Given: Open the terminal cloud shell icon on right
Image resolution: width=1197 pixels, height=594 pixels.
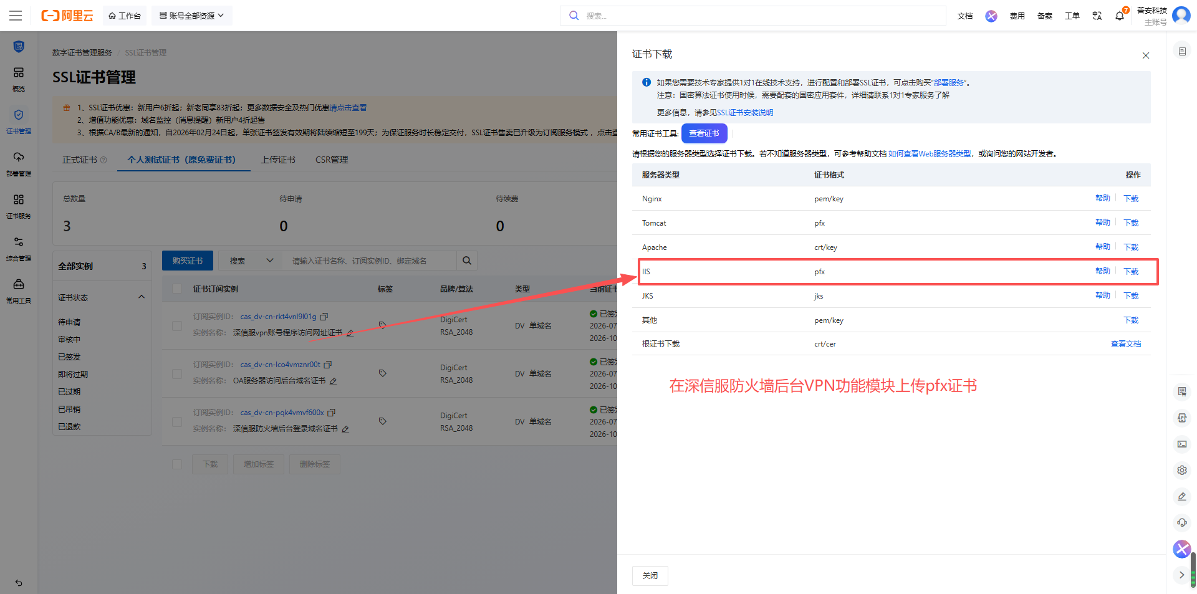Looking at the screenshot, I should (1182, 444).
